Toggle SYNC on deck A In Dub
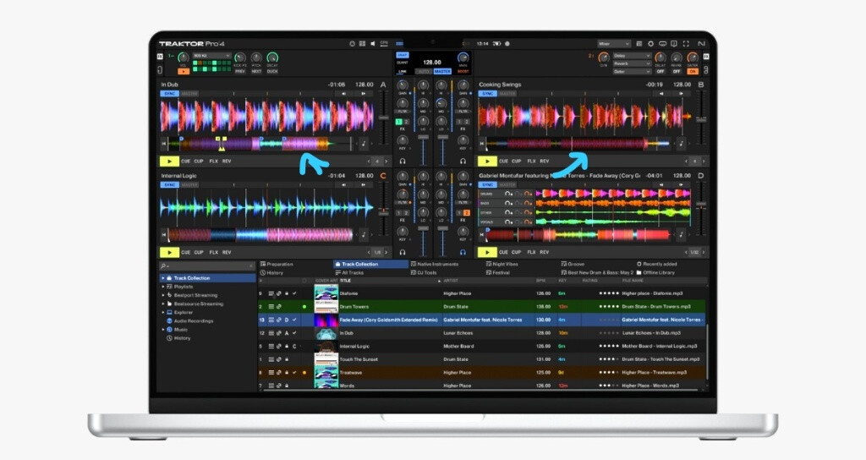866x460 pixels. tap(169, 93)
